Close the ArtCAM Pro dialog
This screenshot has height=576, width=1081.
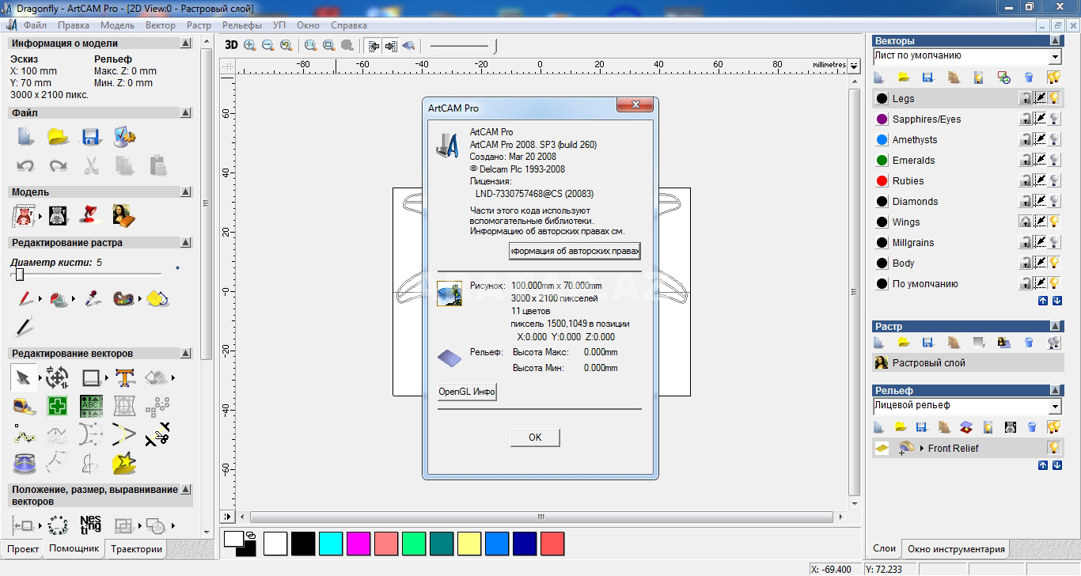coord(635,104)
